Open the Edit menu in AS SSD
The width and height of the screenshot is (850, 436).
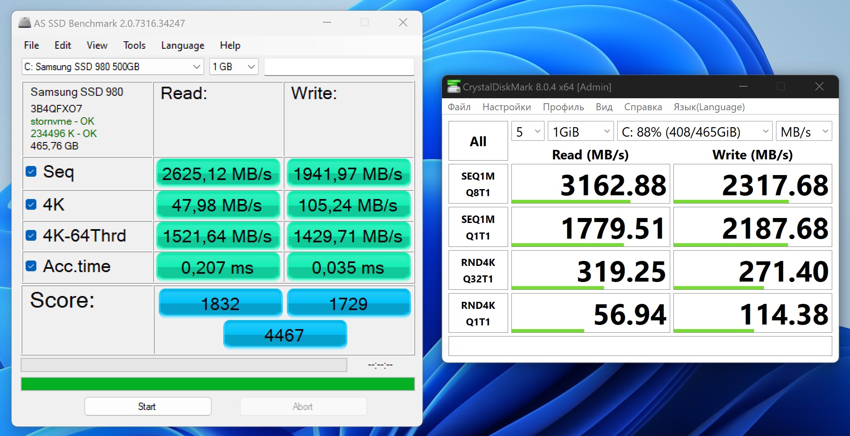pos(63,45)
